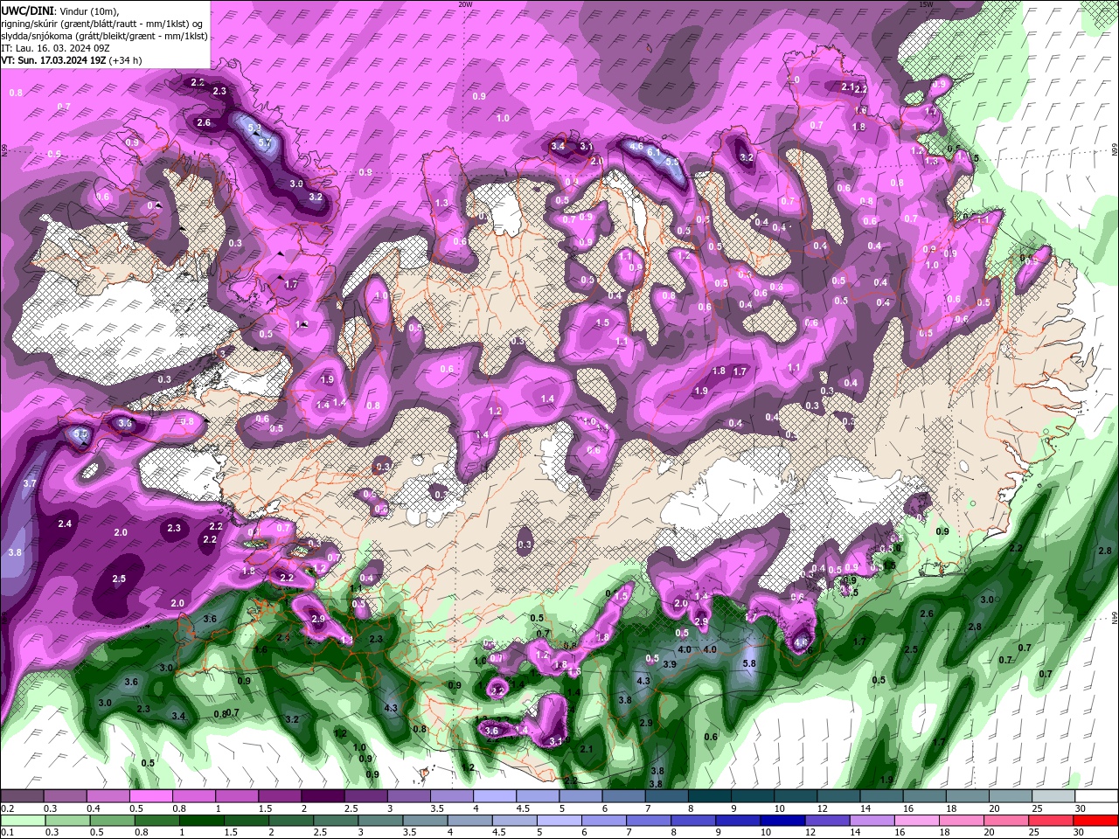Click the bright red swatch ending at 30

coord(1097,821)
